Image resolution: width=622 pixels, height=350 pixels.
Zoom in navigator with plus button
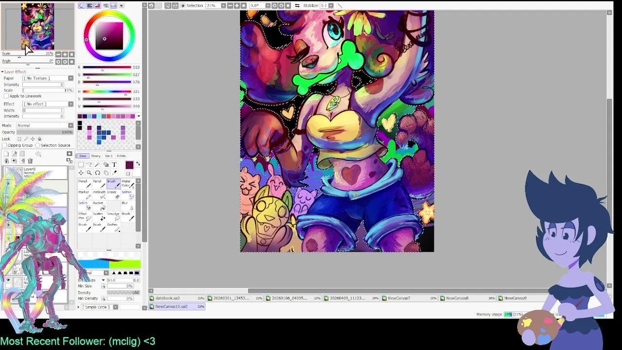65,54
